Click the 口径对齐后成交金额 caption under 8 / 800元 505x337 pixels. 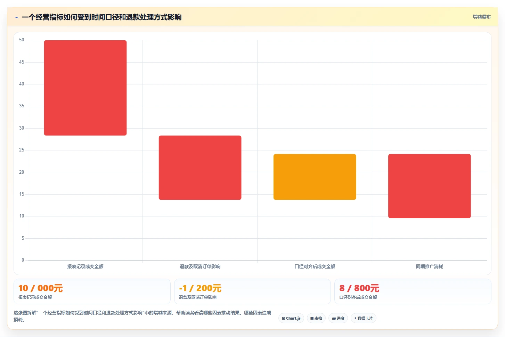pos(358,297)
